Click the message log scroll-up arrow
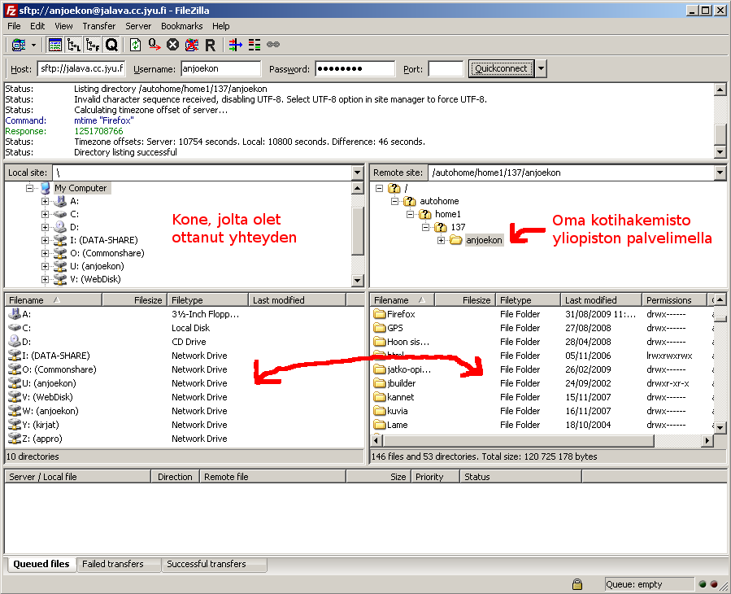This screenshot has height=594, width=731. (720, 90)
